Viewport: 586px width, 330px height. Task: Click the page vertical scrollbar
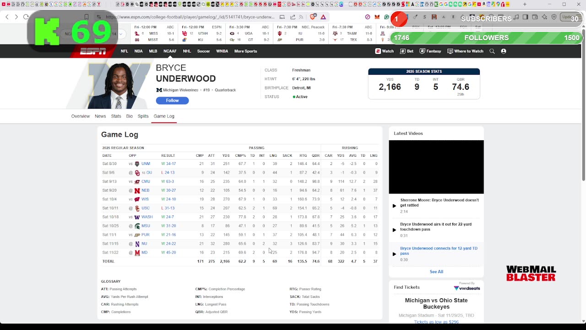583,105
